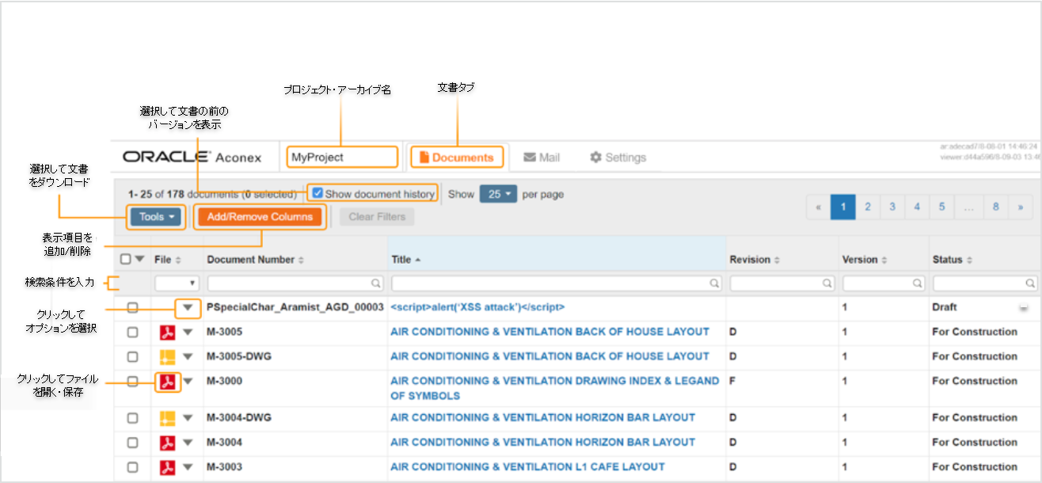Click sort arrows on Status column header
Viewport: 1042px width, 483px height.
pyautogui.click(x=969, y=260)
